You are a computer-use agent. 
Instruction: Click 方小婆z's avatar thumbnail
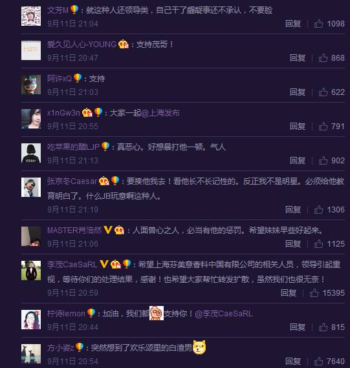(31, 354)
